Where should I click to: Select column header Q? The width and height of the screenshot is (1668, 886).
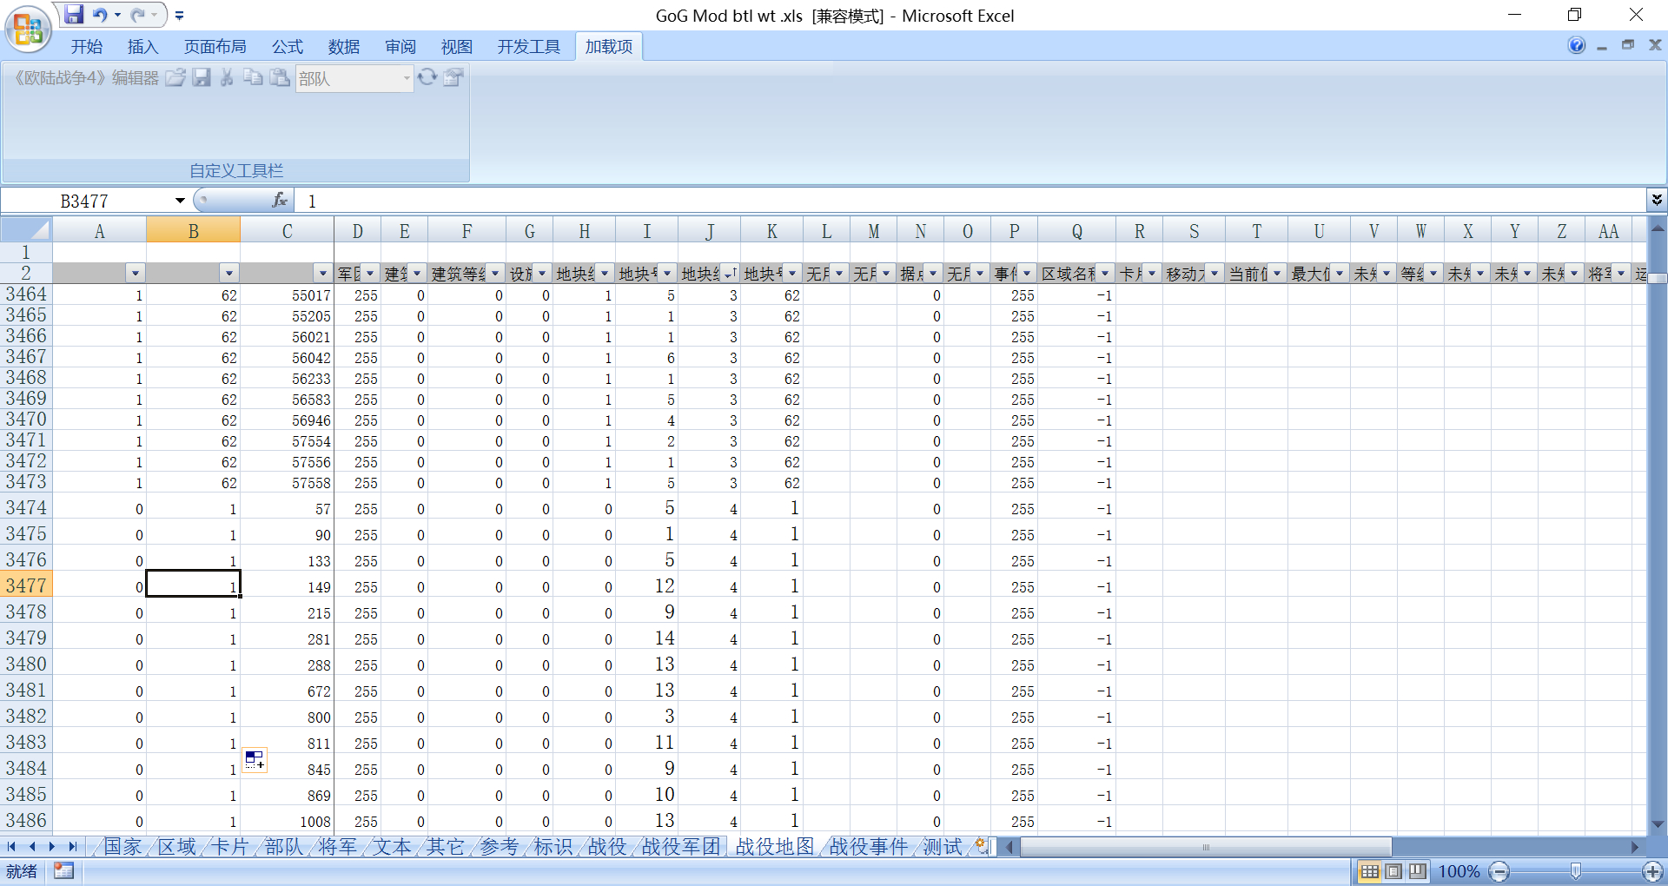[1076, 231]
